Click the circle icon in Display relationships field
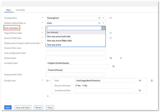Viewport: 160px width, 112px height. click(x=99, y=23)
